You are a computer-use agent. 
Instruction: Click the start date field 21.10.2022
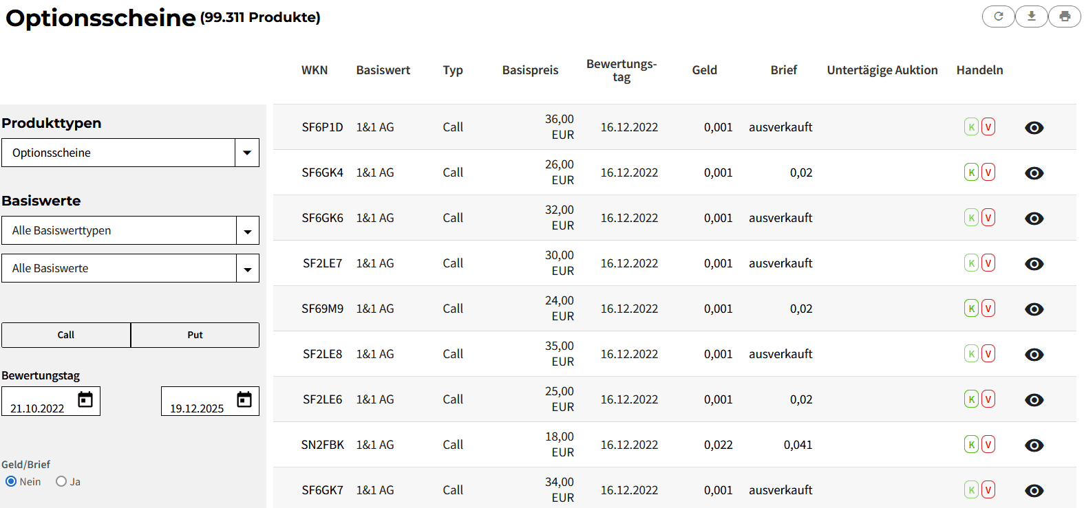[38, 408]
